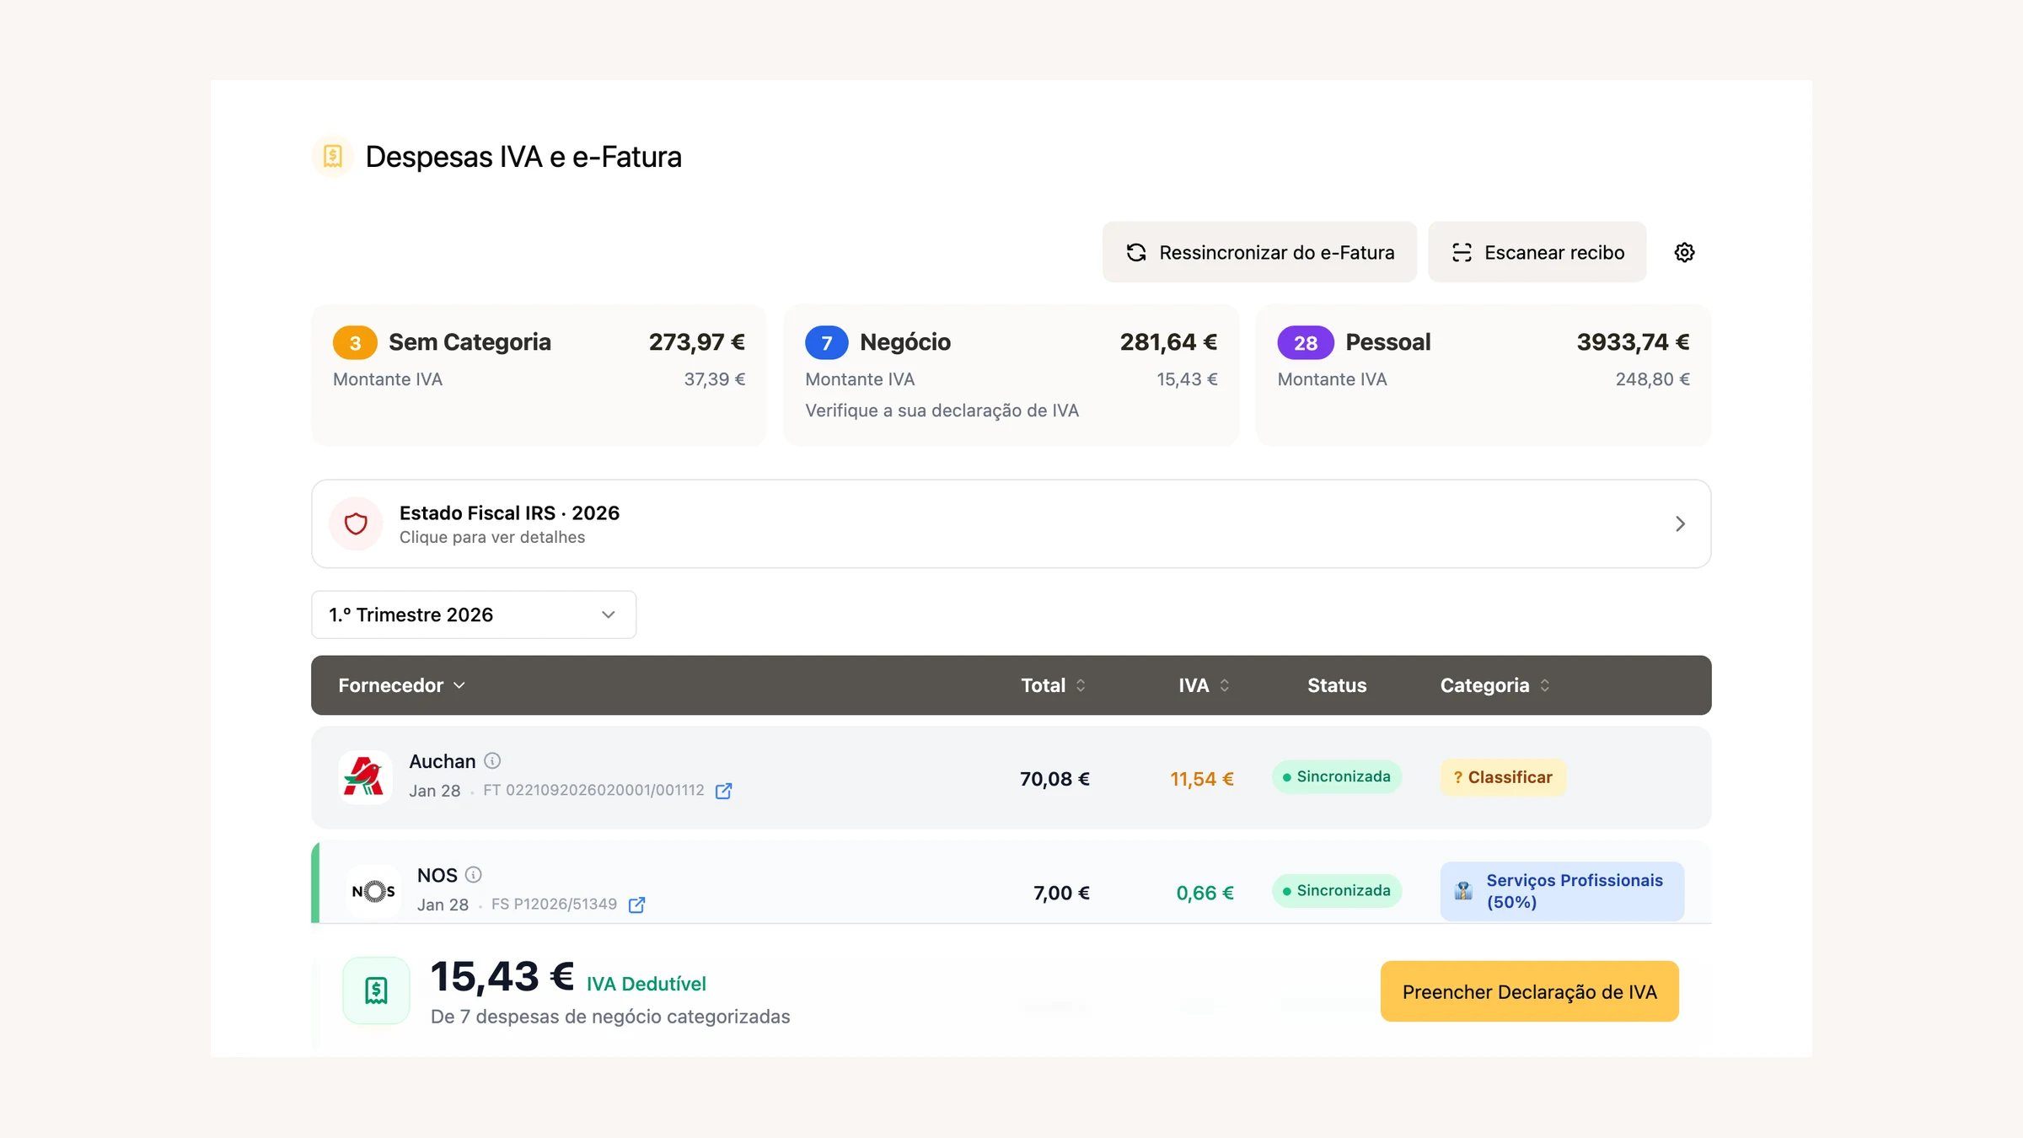Click Sem Categoria total 273,97 €
The width and height of the screenshot is (2023, 1138).
(x=696, y=341)
